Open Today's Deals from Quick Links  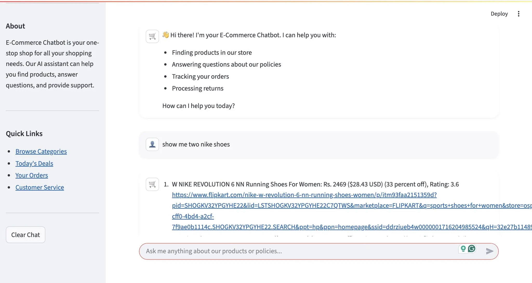click(34, 163)
